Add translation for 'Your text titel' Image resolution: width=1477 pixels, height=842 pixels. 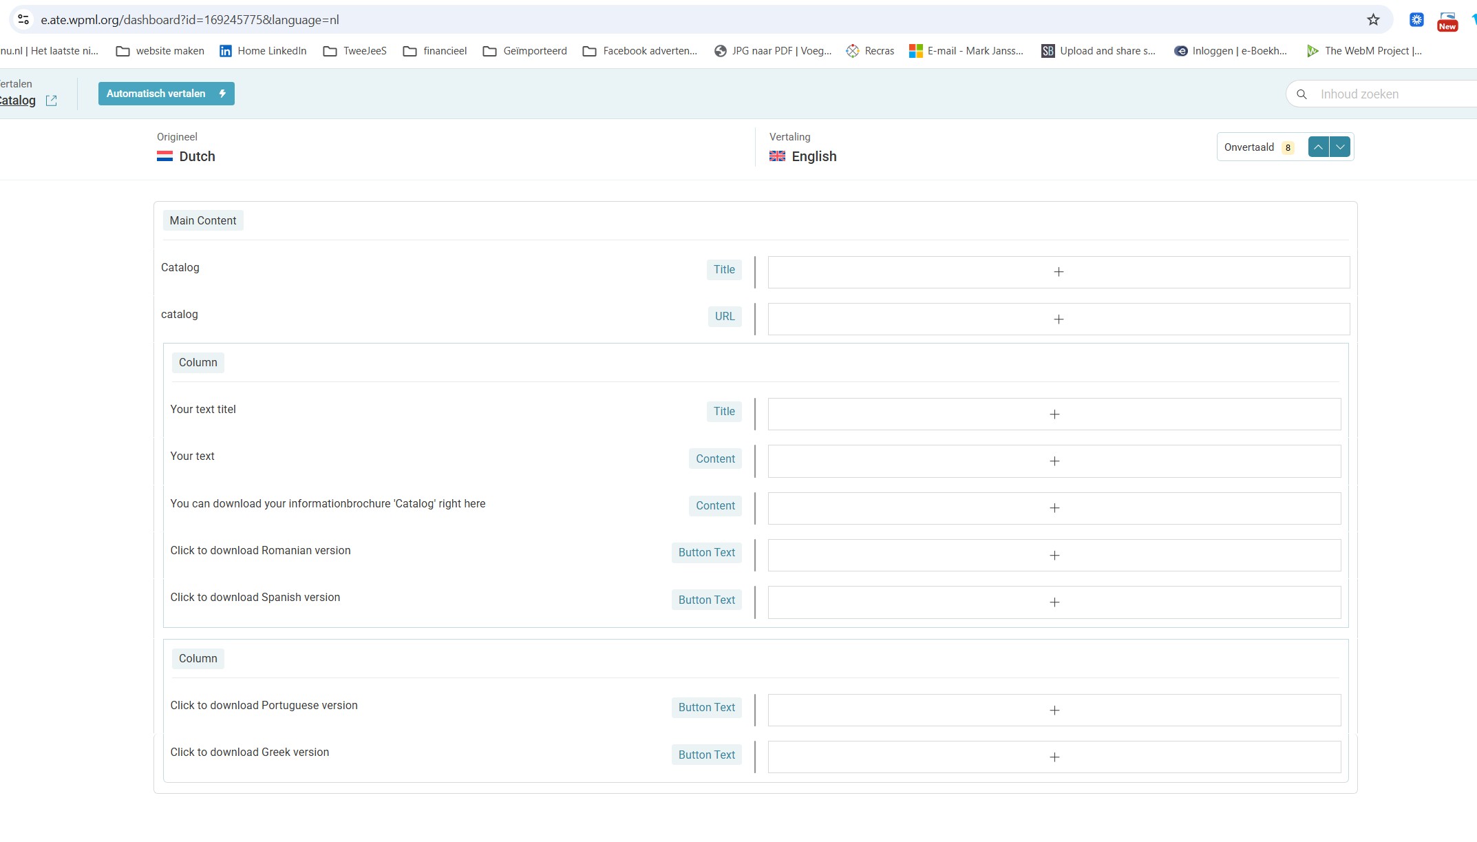pos(1054,414)
